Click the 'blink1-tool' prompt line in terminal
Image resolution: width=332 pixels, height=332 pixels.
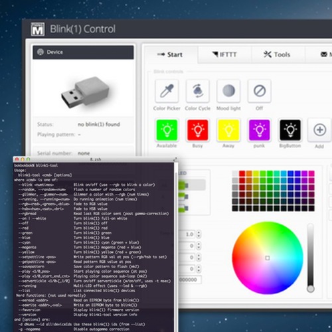36,165
